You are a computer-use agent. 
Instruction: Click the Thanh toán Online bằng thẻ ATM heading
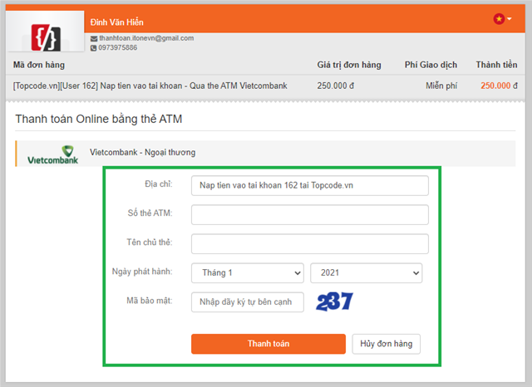click(x=99, y=119)
